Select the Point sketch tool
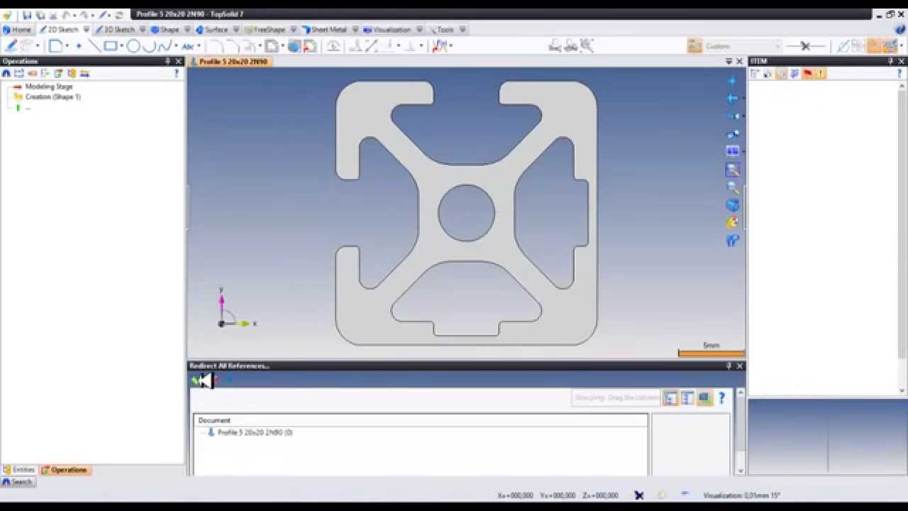The width and height of the screenshot is (908, 511). pos(79,46)
